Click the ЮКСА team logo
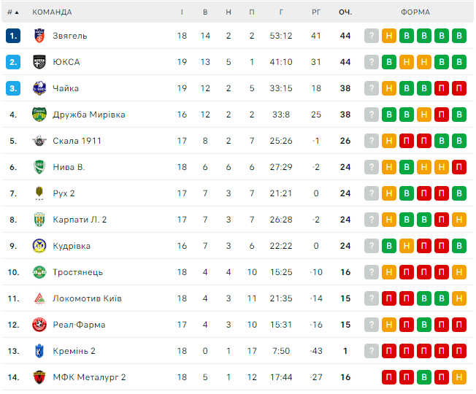 [x=39, y=62]
